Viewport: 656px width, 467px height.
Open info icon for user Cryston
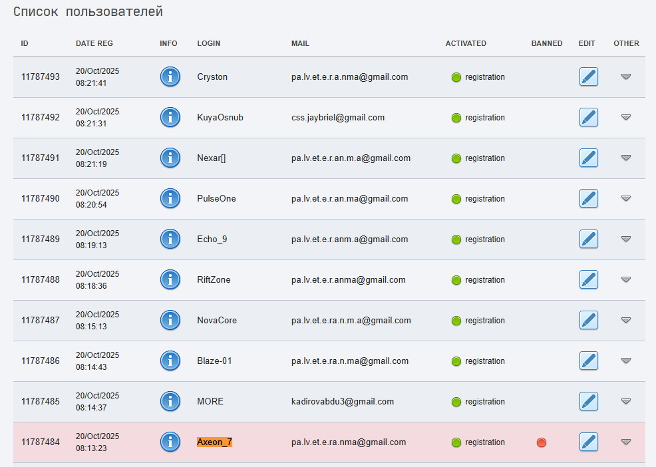[170, 77]
